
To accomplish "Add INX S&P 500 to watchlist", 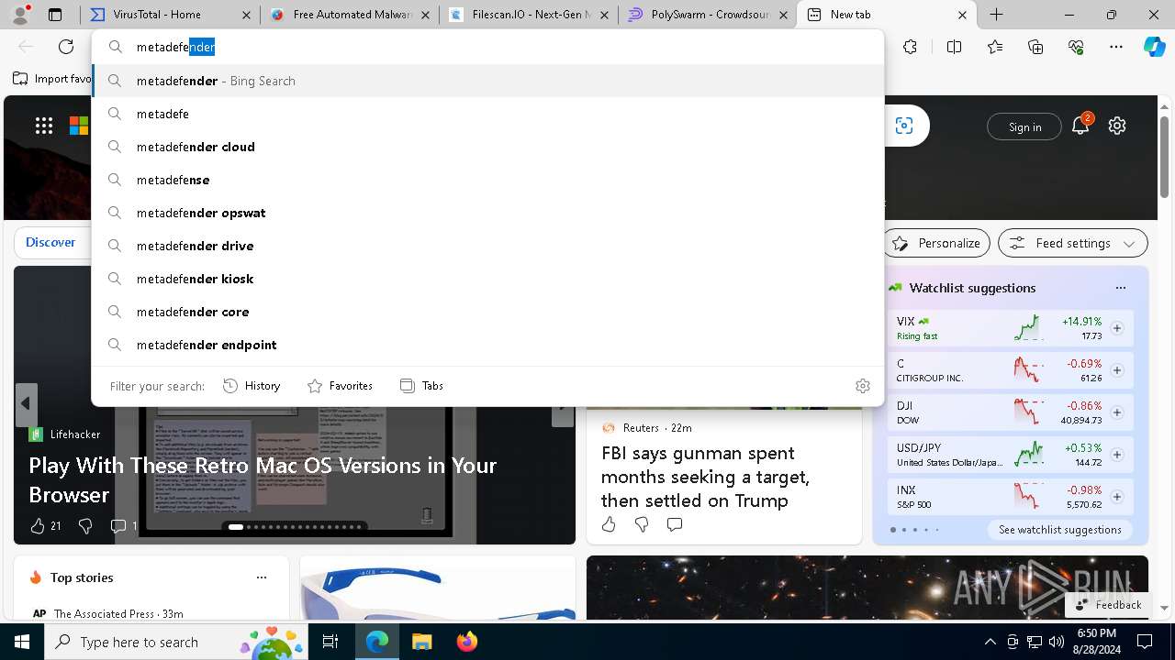I will [x=1117, y=497].
